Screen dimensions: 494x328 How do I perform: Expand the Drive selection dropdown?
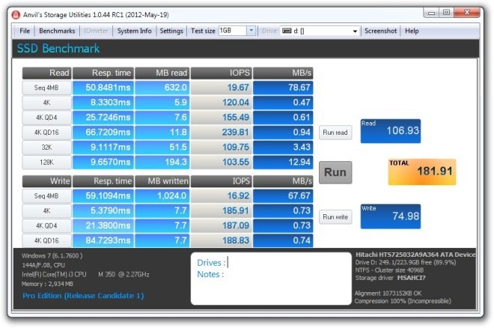tap(355, 31)
